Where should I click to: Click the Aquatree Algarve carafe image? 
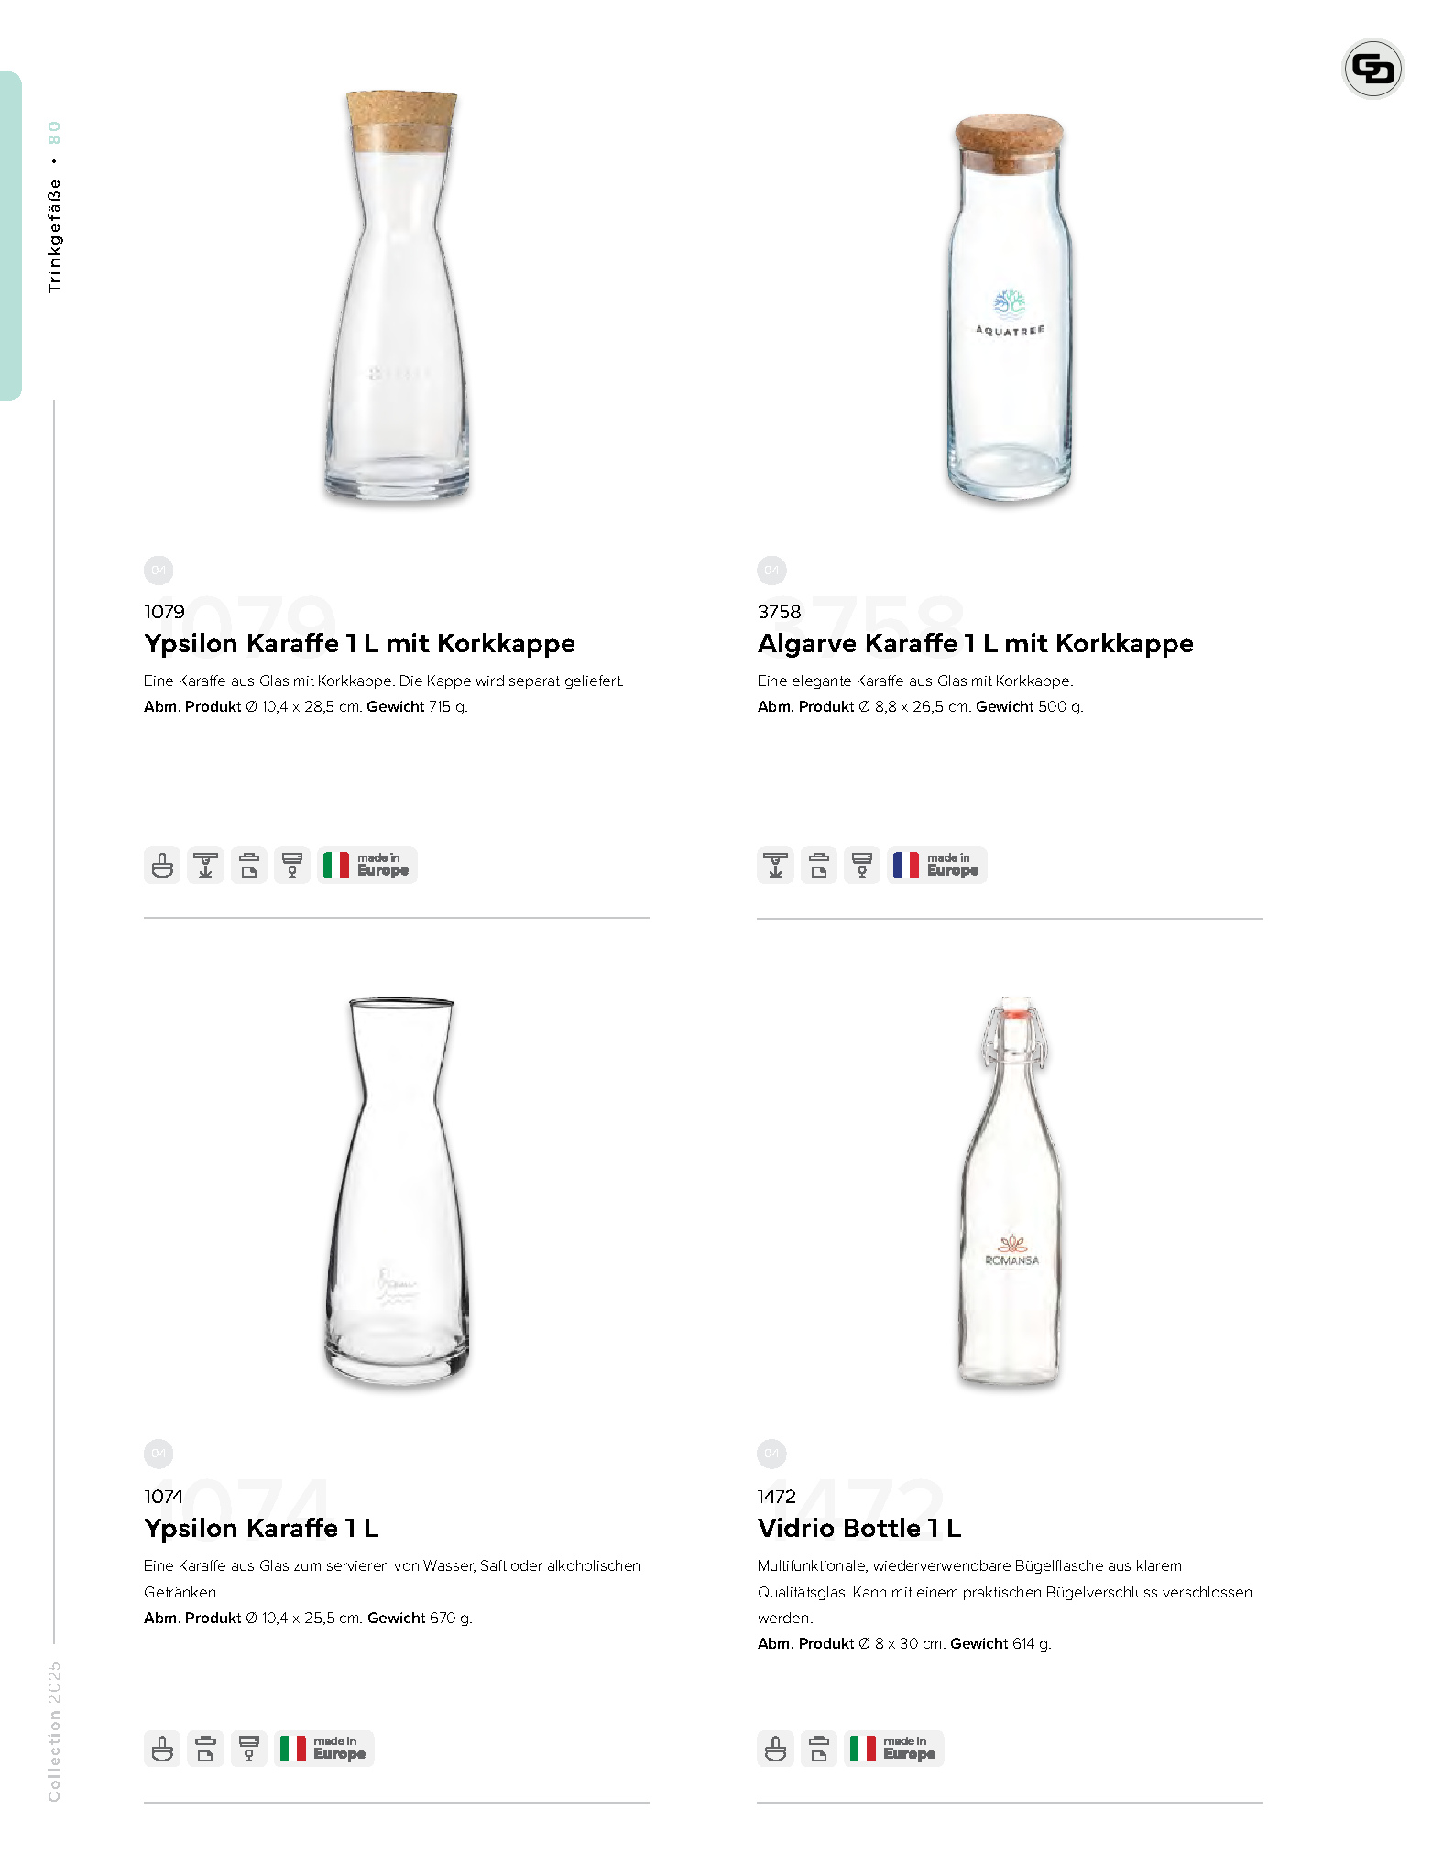(x=1009, y=307)
